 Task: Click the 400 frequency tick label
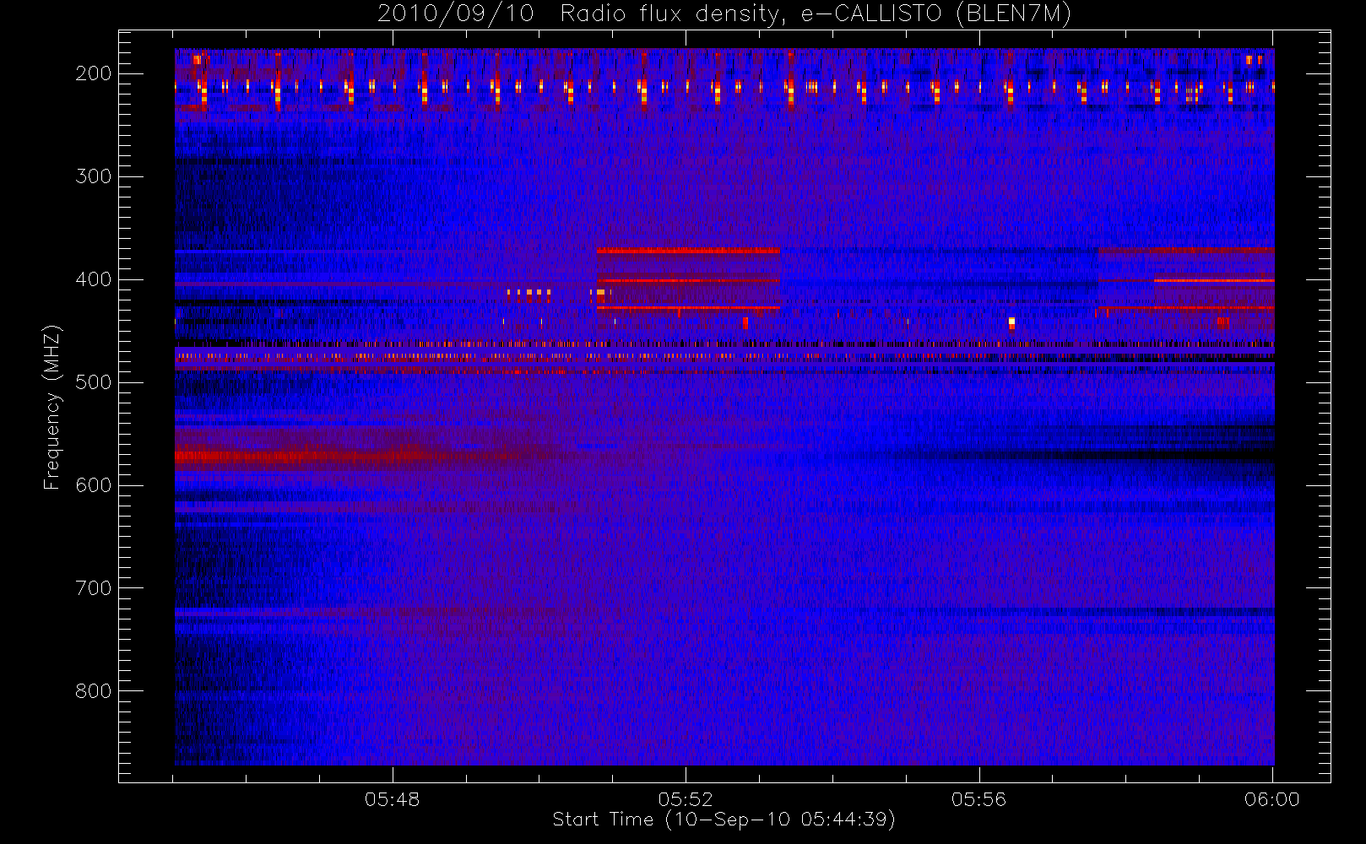(x=94, y=279)
